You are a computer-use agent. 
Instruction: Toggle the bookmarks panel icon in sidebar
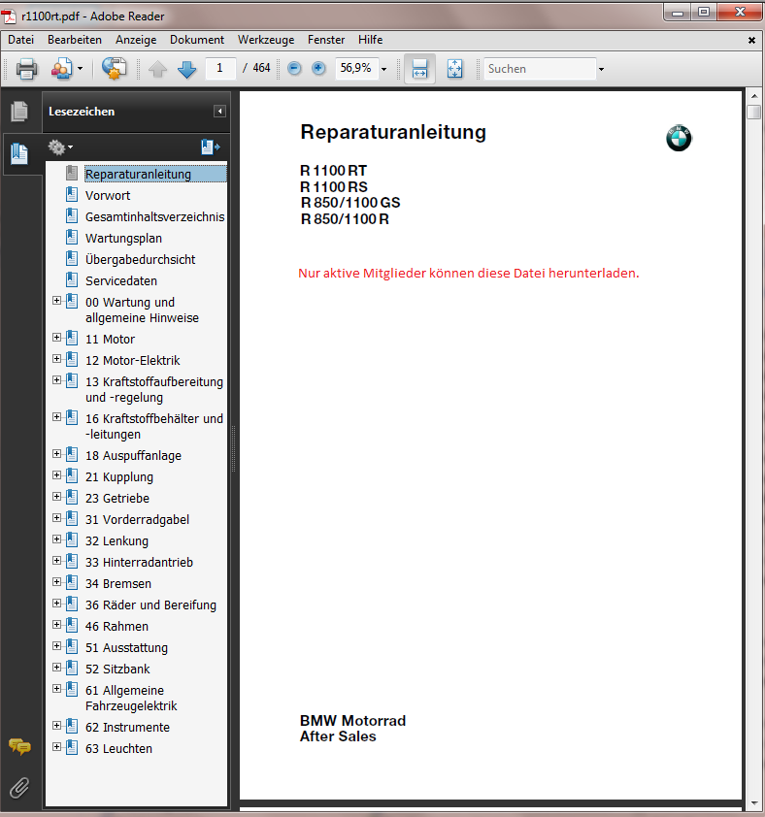[x=19, y=153]
